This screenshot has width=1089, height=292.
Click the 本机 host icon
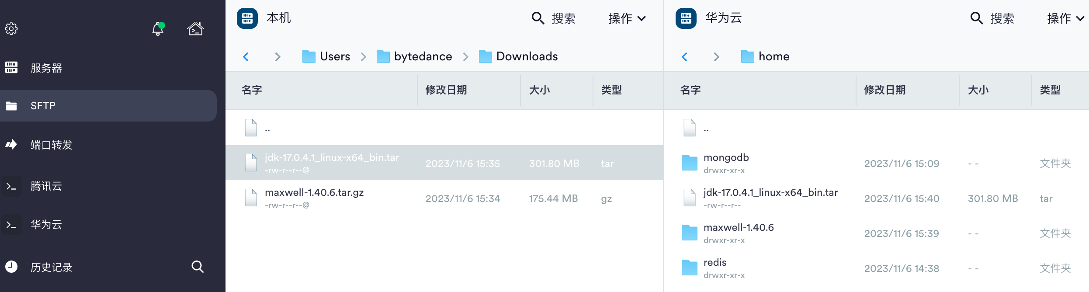click(x=247, y=18)
